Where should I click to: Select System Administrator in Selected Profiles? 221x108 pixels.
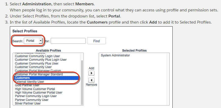click(x=115, y=55)
